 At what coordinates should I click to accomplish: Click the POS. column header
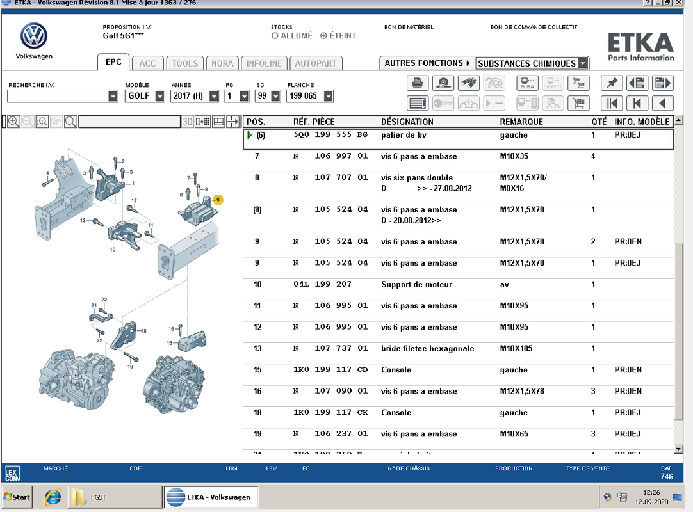(256, 122)
